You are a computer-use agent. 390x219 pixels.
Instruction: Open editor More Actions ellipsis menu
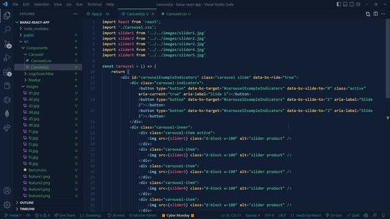(383, 14)
